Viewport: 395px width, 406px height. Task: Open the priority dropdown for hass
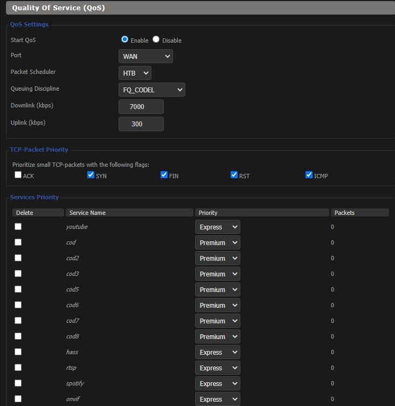click(x=217, y=353)
